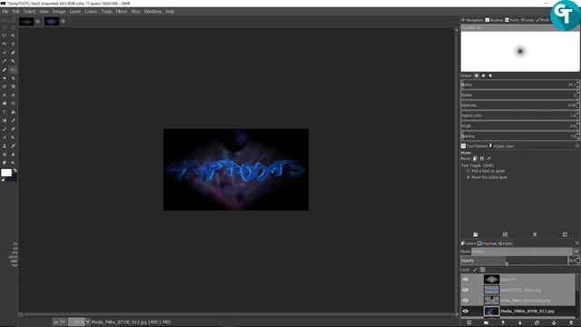Image resolution: width=581 pixels, height=327 pixels.
Task: Open the Layer menu
Action: [x=74, y=12]
